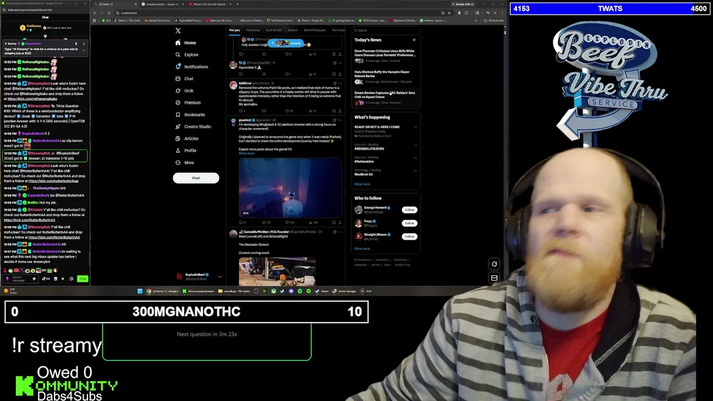Image resolution: width=713 pixels, height=401 pixels.
Task: Switch to the Kush N Tell tab
Action: coord(274,30)
